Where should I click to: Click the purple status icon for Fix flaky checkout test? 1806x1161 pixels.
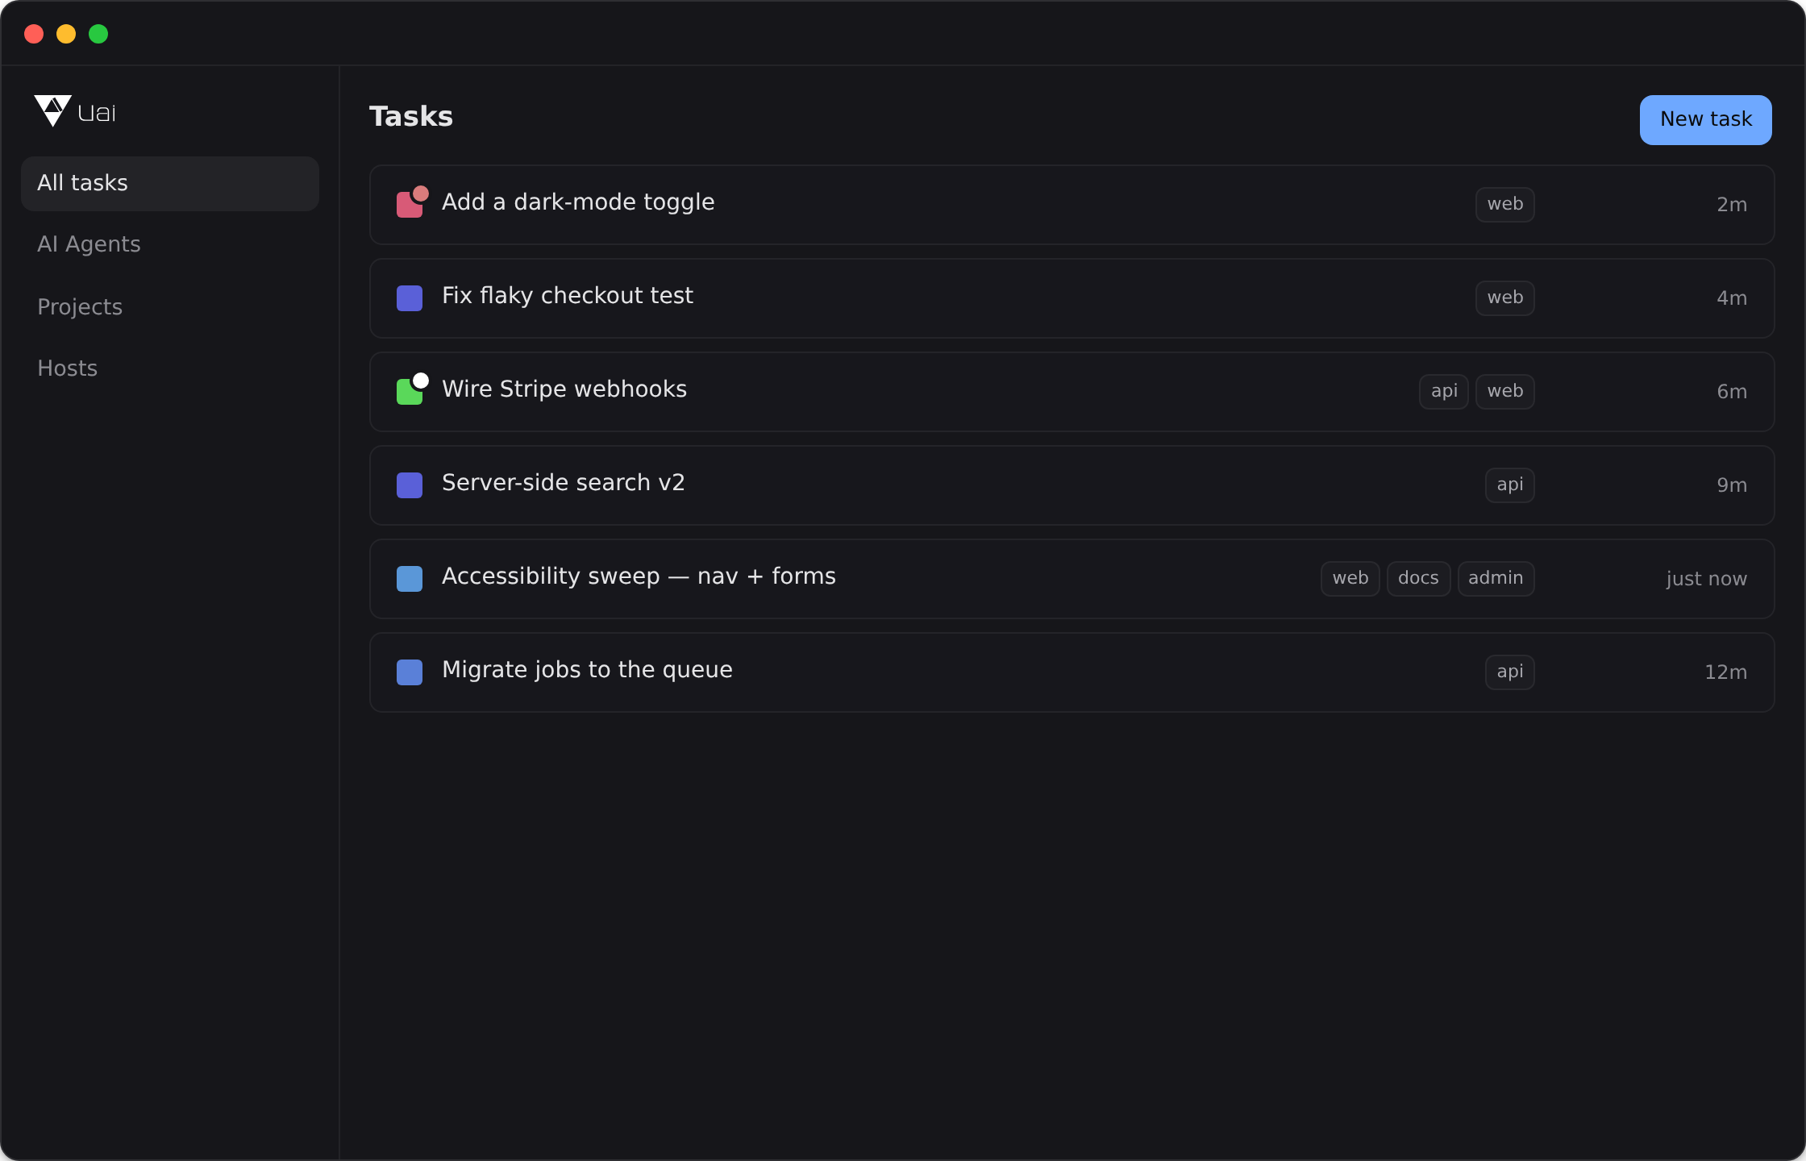point(410,298)
